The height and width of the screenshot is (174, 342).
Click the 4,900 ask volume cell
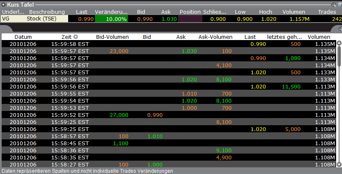click(224, 157)
